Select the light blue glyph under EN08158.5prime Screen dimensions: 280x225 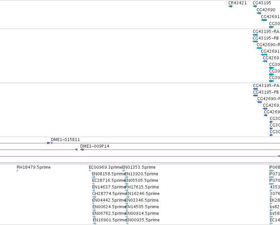tap(93, 177)
